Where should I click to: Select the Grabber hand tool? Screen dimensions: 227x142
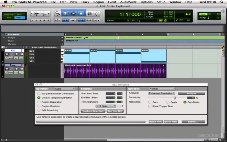[x=81, y=14]
